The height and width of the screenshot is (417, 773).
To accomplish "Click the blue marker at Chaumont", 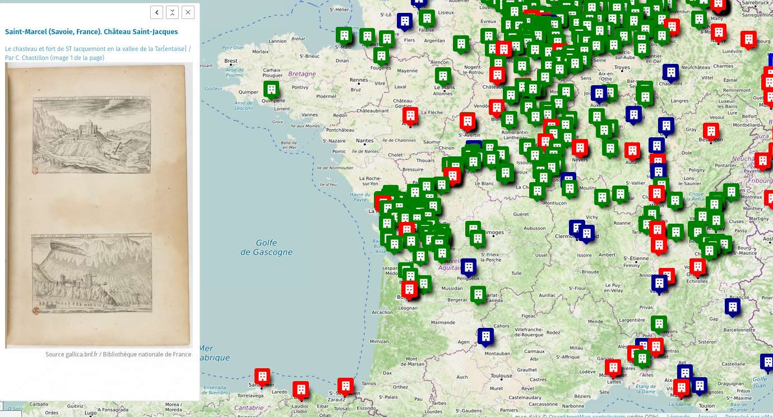I will click(x=670, y=72).
